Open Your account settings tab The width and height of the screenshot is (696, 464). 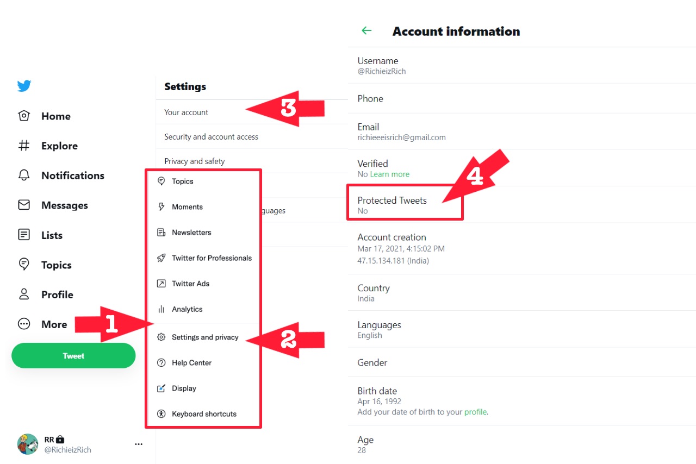pyautogui.click(x=187, y=112)
